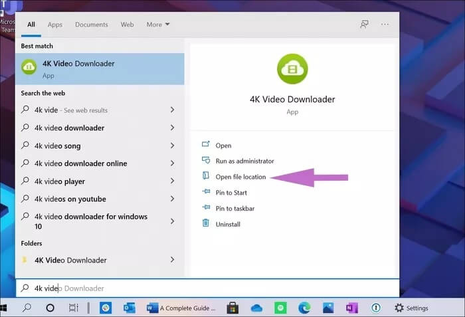Select the '4k video song' web suggestion
This screenshot has height=317, width=465.
pos(100,146)
